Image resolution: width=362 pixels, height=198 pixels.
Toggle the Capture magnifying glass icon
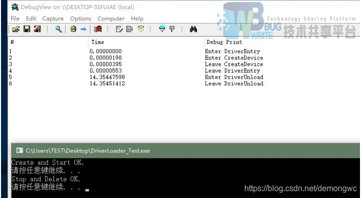click(59, 29)
